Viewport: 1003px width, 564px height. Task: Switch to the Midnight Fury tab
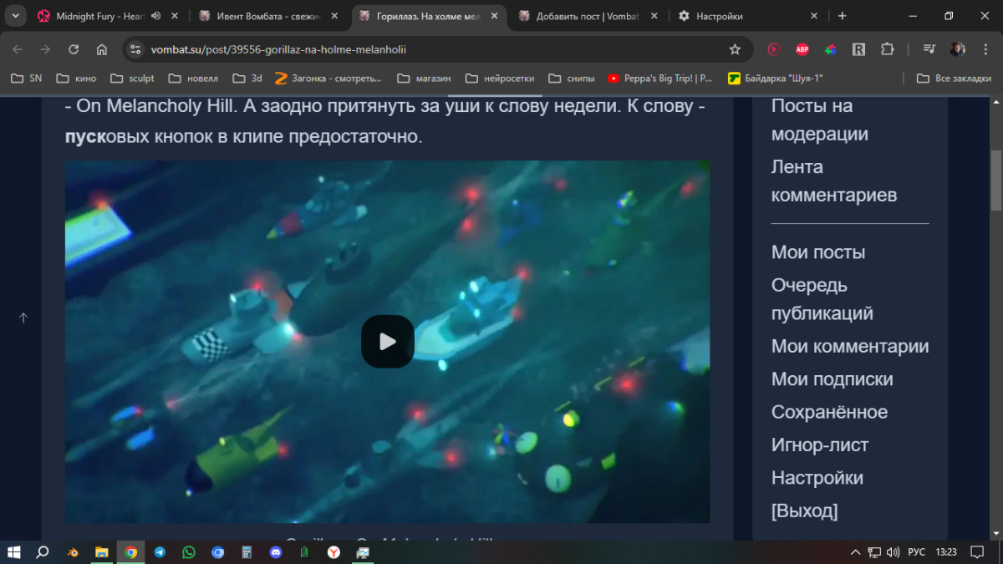pos(100,16)
